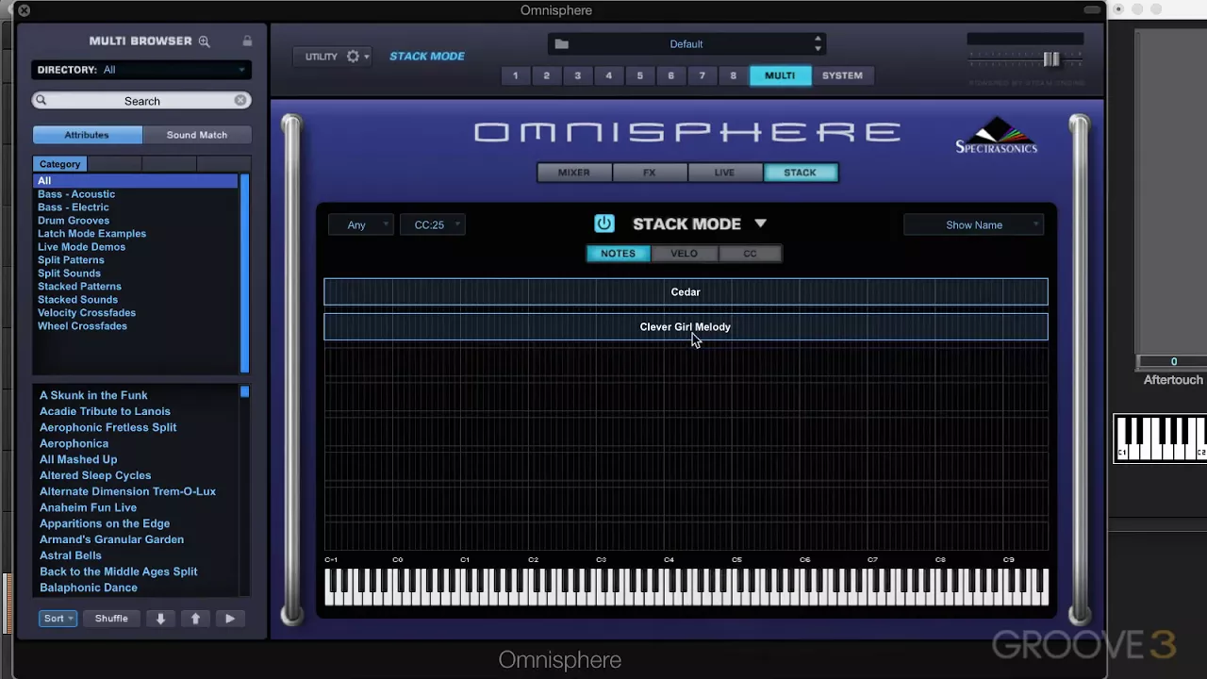Click the Default preset up/down stepper

pos(818,44)
